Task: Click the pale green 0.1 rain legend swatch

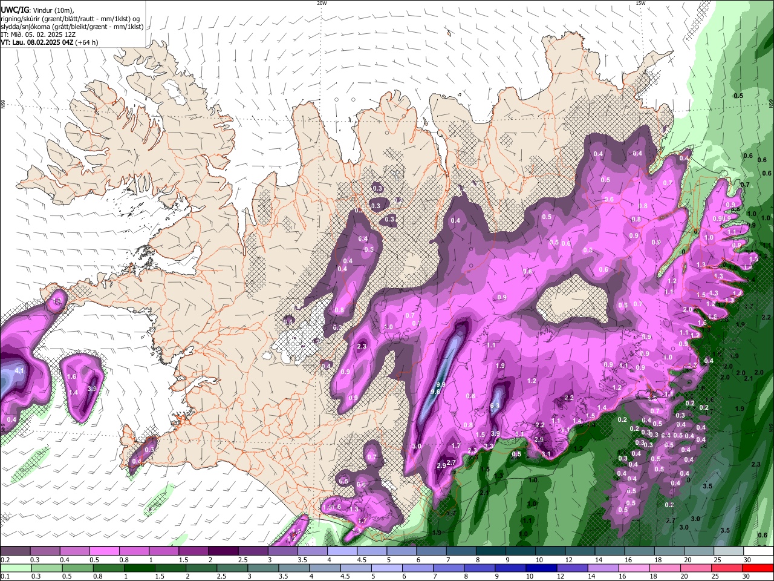Action: point(16,568)
